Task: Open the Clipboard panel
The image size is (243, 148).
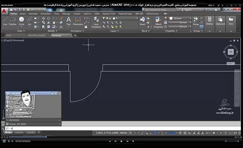Action: click(x=220, y=24)
